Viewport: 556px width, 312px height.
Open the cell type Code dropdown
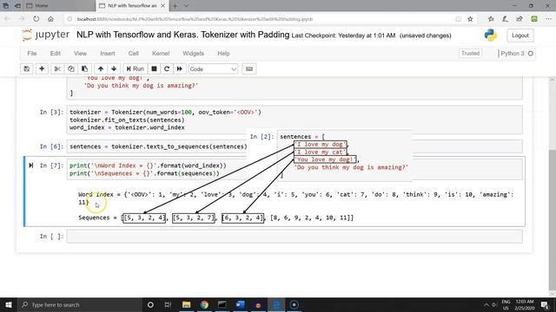tap(213, 69)
